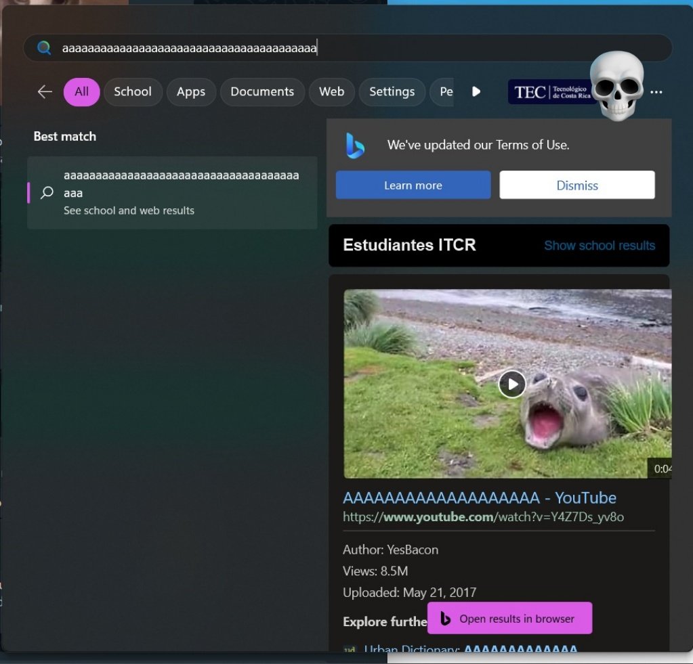The height and width of the screenshot is (664, 693).
Task: Click the back arrow icon
Action: tap(43, 91)
